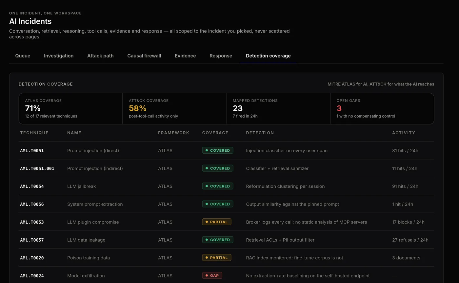
Task: Click the Open gaps 3 card
Action: 382,109
